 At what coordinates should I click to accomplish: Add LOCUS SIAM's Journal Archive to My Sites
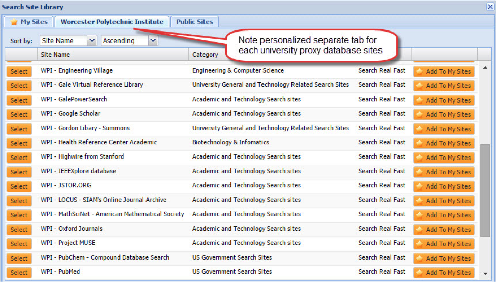[x=444, y=201]
